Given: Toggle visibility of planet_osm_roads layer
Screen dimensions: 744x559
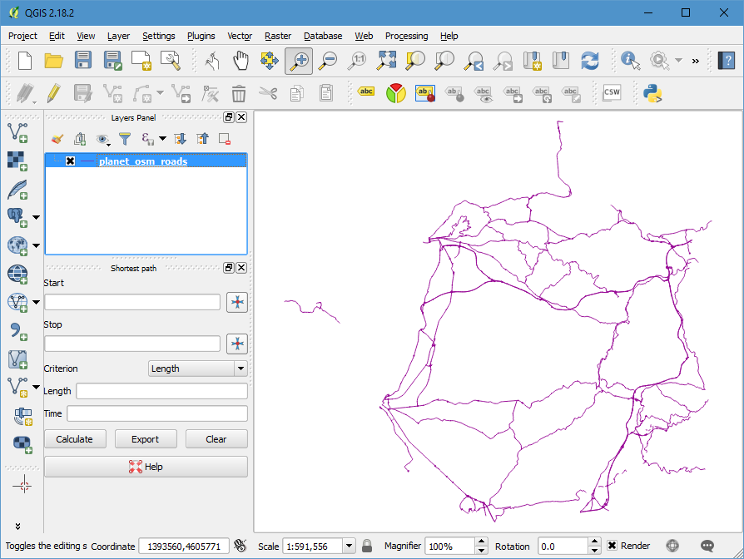Looking at the screenshot, I should (x=70, y=161).
